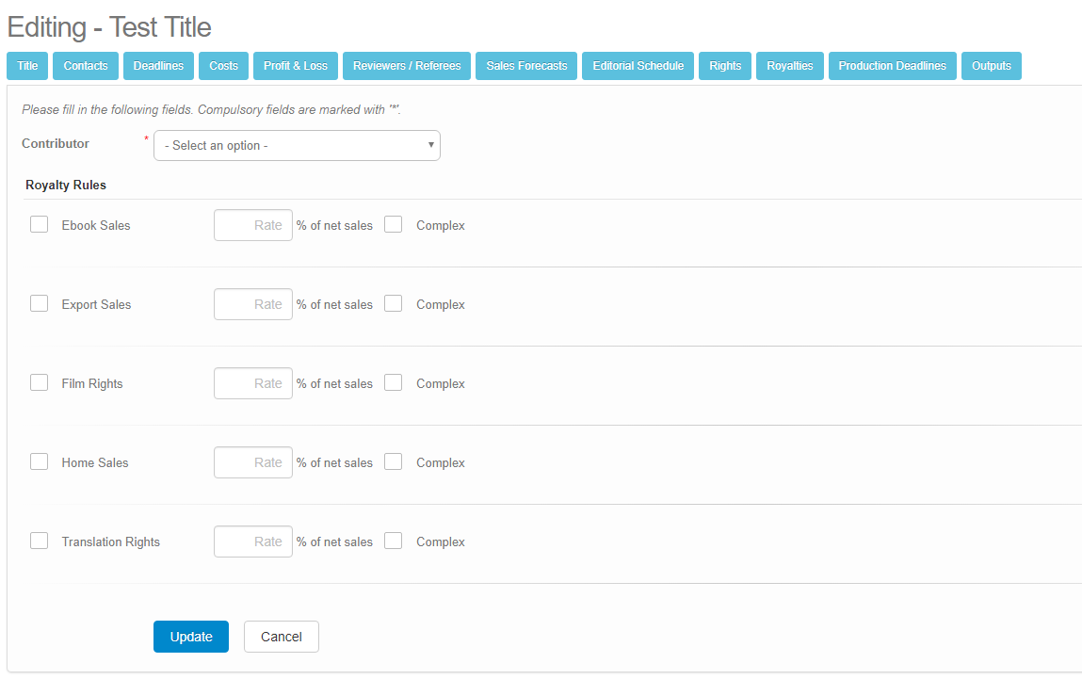
Task: Switch to the Contacts tab
Action: (86, 66)
